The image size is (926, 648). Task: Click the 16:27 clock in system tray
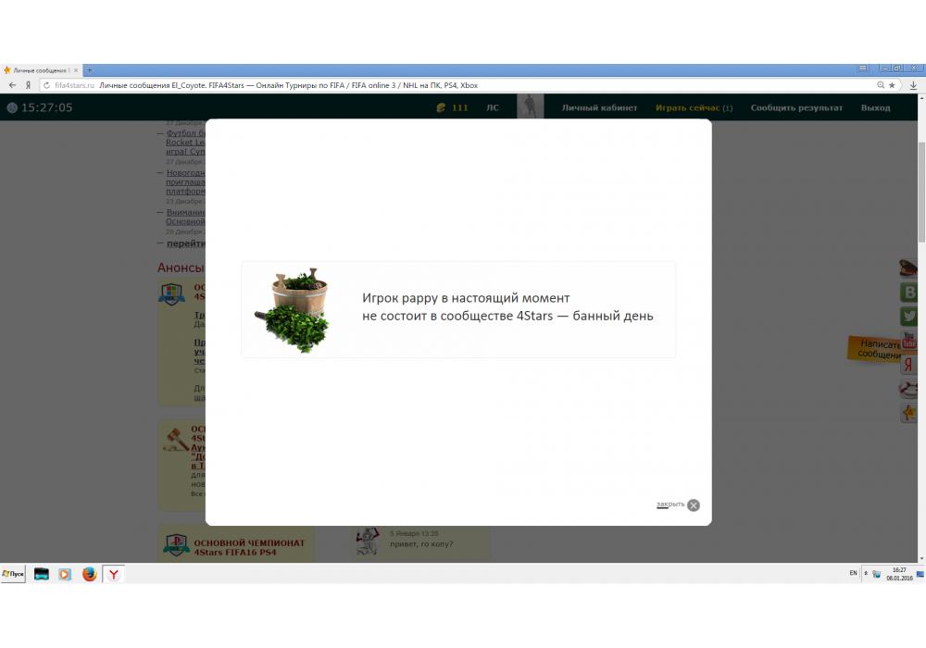pos(899,574)
